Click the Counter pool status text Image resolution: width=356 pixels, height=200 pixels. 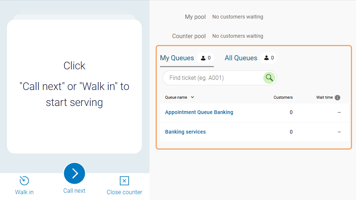tap(237, 36)
